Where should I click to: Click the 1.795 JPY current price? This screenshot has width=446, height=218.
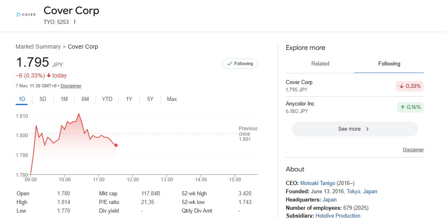pyautogui.click(x=39, y=62)
